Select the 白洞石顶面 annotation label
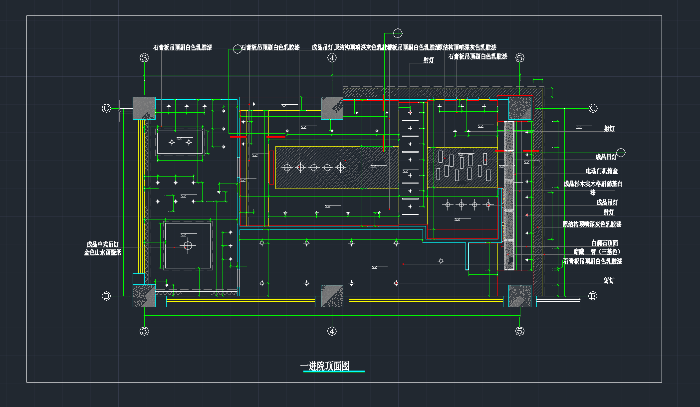 click(x=605, y=243)
